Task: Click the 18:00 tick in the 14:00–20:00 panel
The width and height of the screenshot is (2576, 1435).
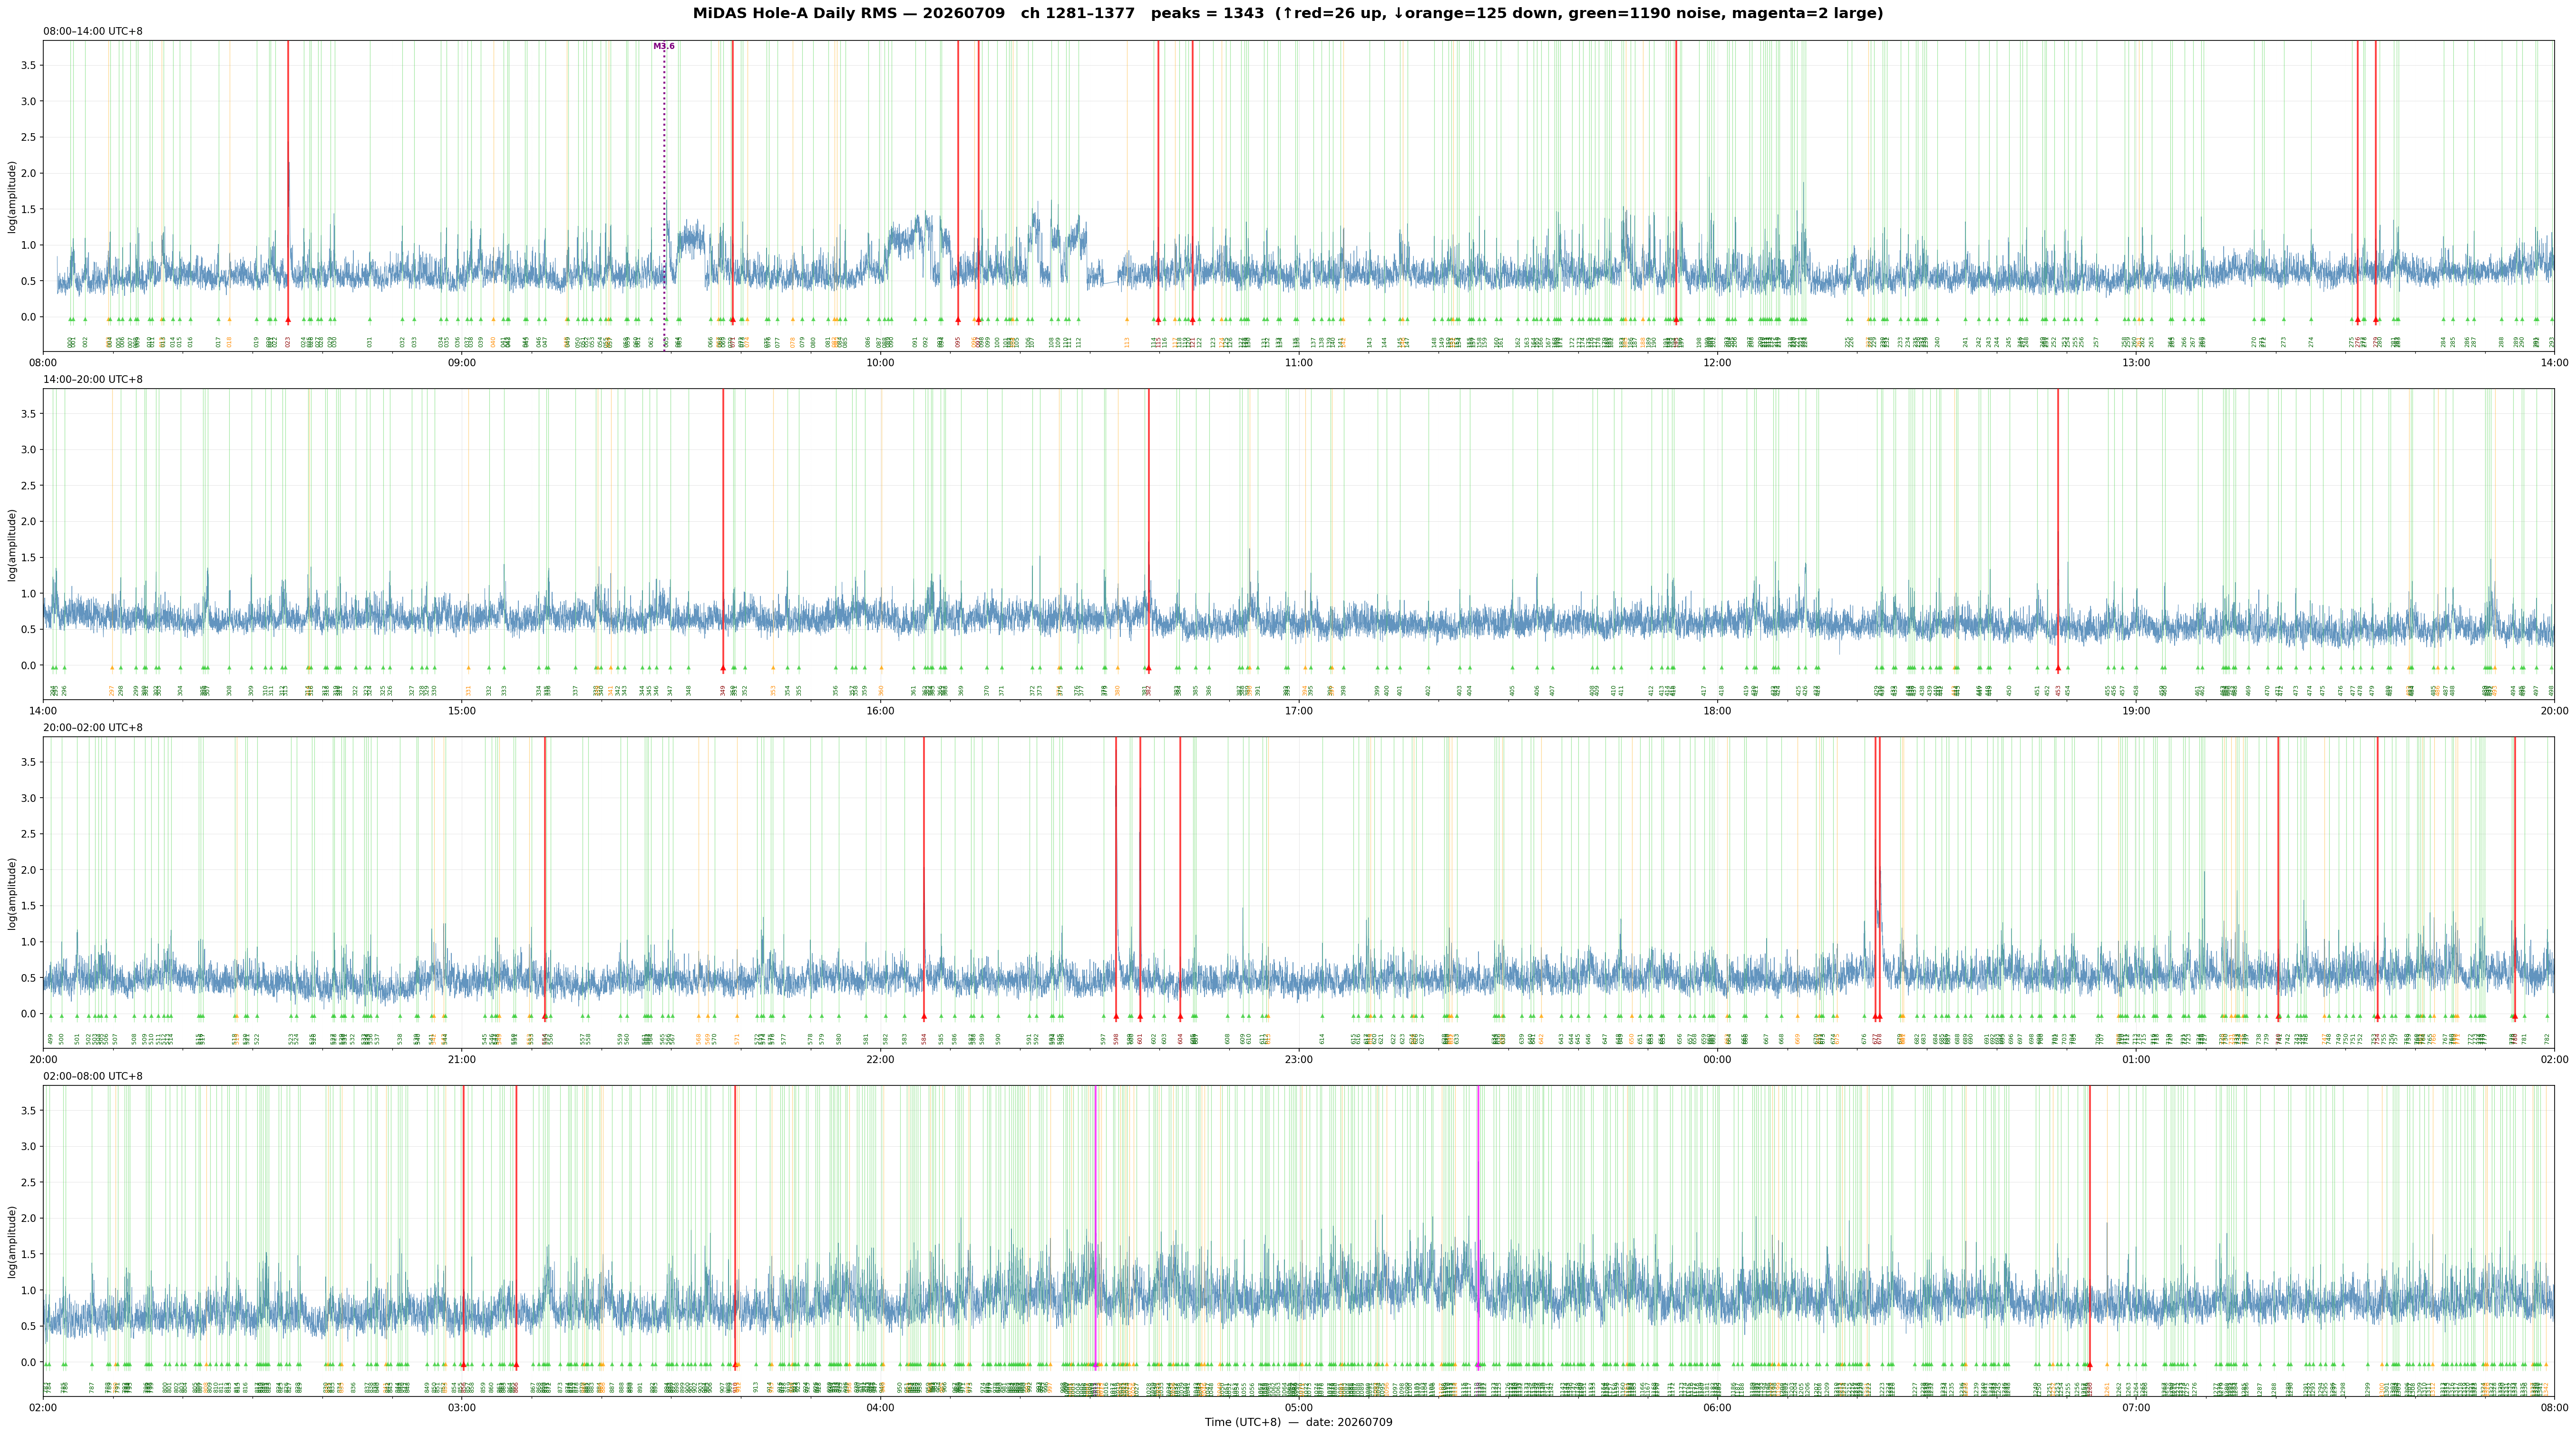Action: click(x=1717, y=711)
